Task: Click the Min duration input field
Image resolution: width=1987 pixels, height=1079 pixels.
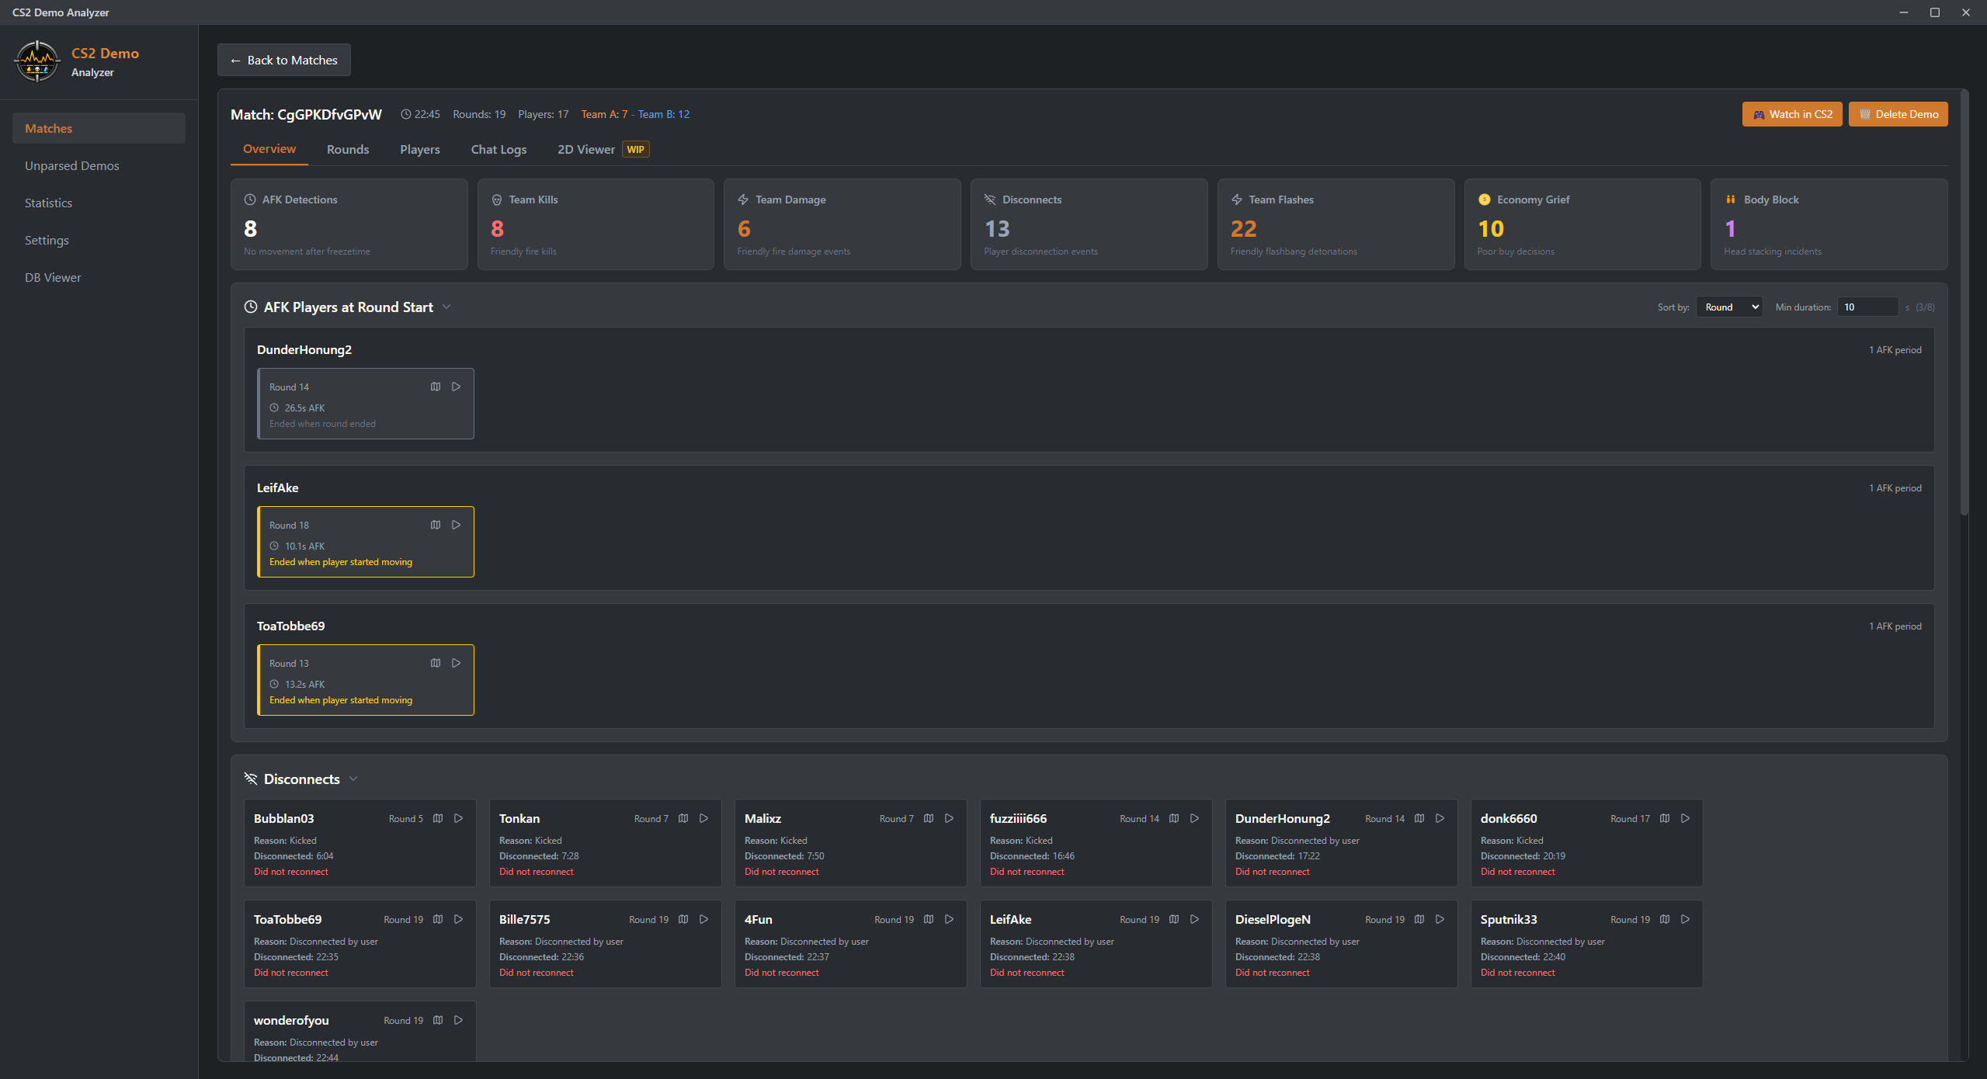Action: (x=1867, y=307)
